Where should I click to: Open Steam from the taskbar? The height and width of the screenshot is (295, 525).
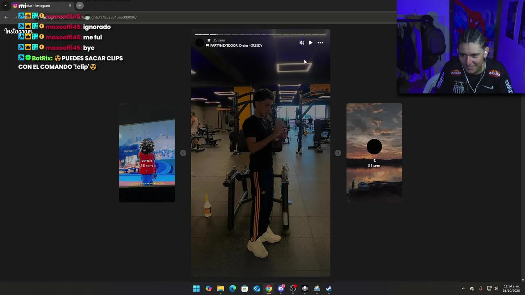[329, 288]
